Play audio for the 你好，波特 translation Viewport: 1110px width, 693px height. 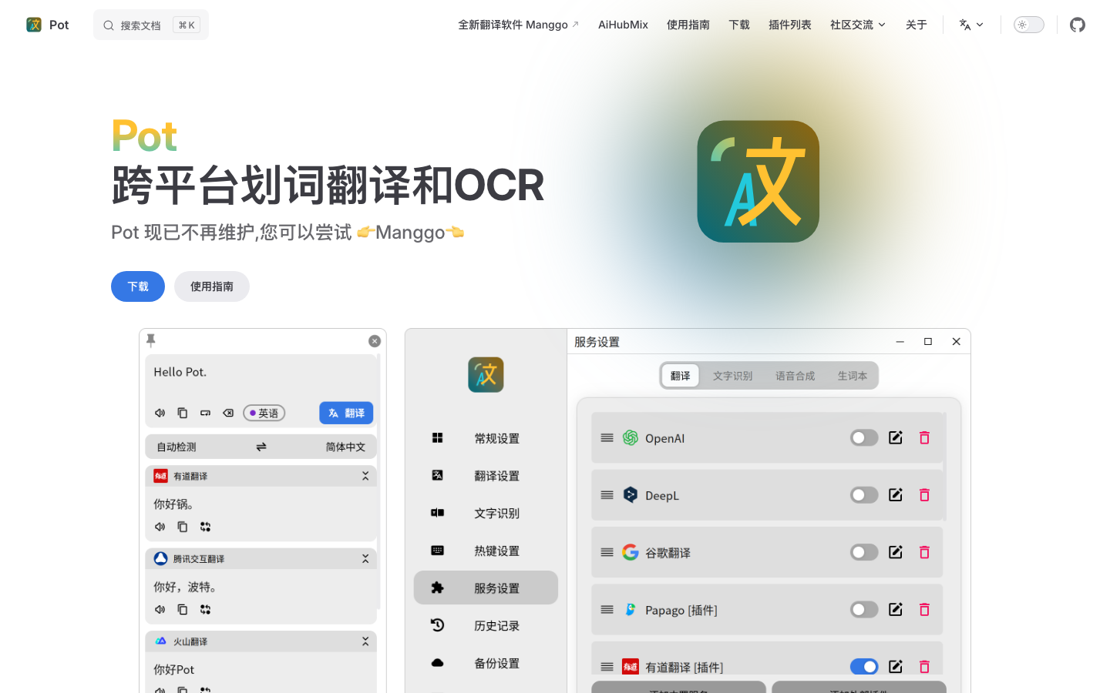click(160, 609)
